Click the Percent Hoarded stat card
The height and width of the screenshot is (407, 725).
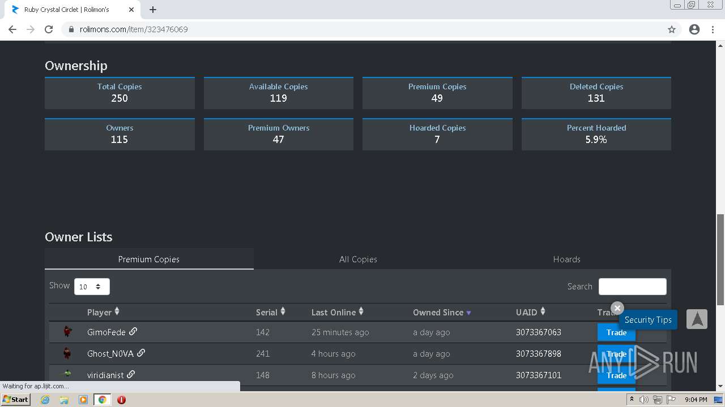[x=596, y=135]
